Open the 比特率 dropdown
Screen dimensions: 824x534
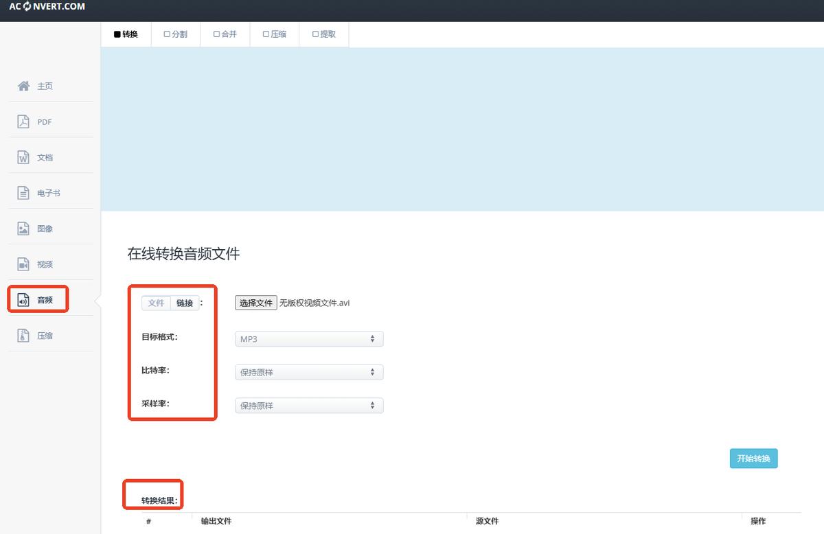point(309,373)
